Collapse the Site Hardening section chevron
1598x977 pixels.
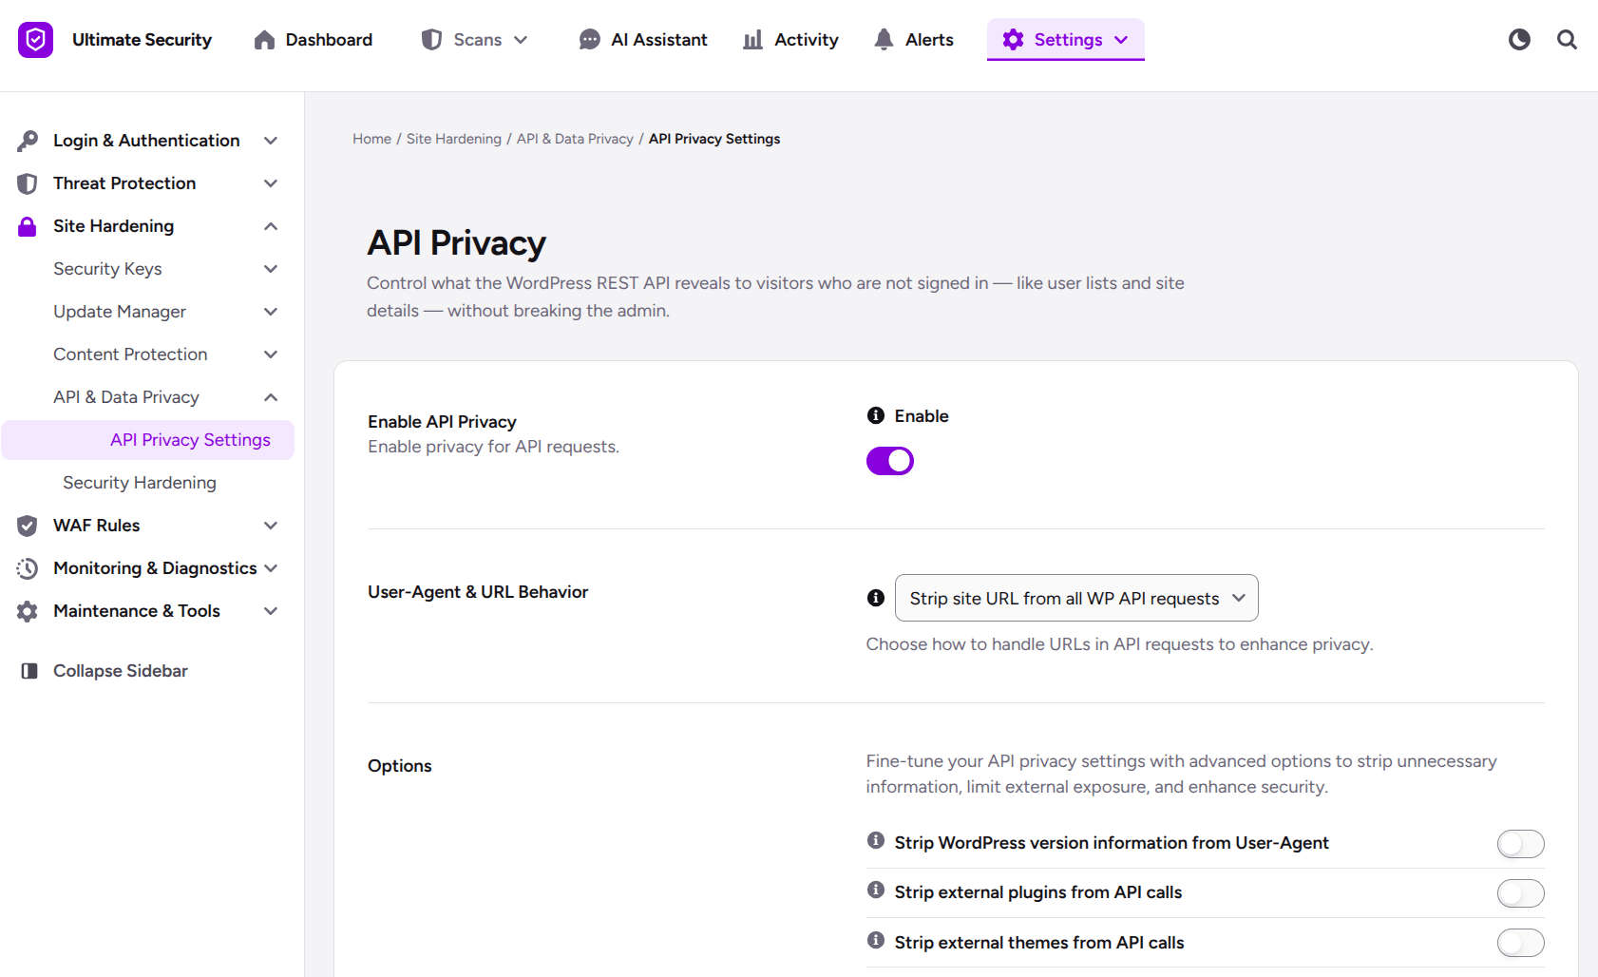[x=271, y=226]
